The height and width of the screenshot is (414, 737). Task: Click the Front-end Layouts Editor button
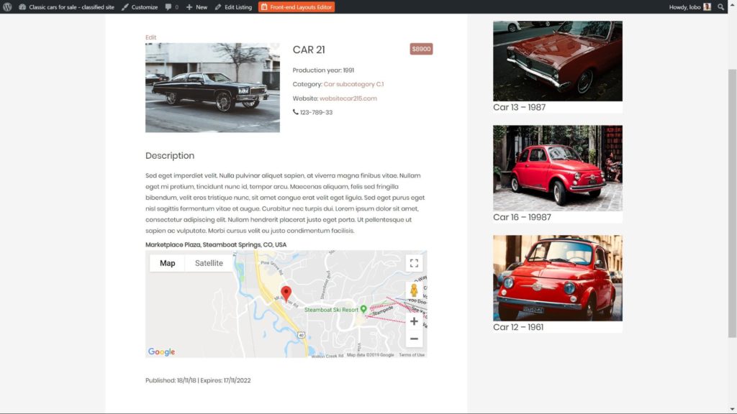click(x=297, y=6)
